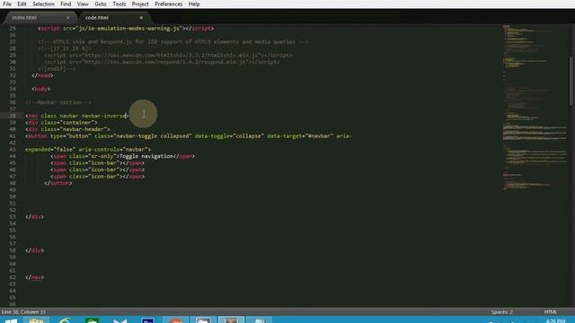Click the HTML5 shim comment on line 27
The image size is (575, 323).
tap(173, 42)
